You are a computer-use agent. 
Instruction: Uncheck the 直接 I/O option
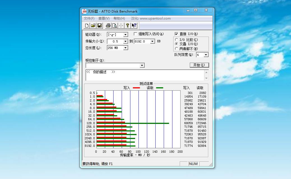point(176,34)
